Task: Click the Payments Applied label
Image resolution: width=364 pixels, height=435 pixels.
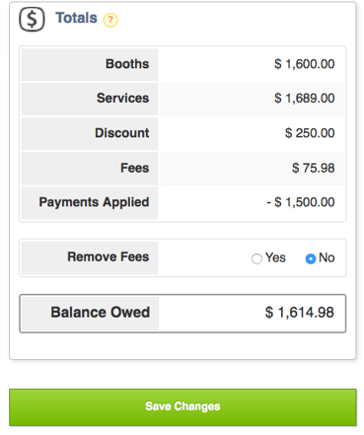Action: (x=94, y=202)
